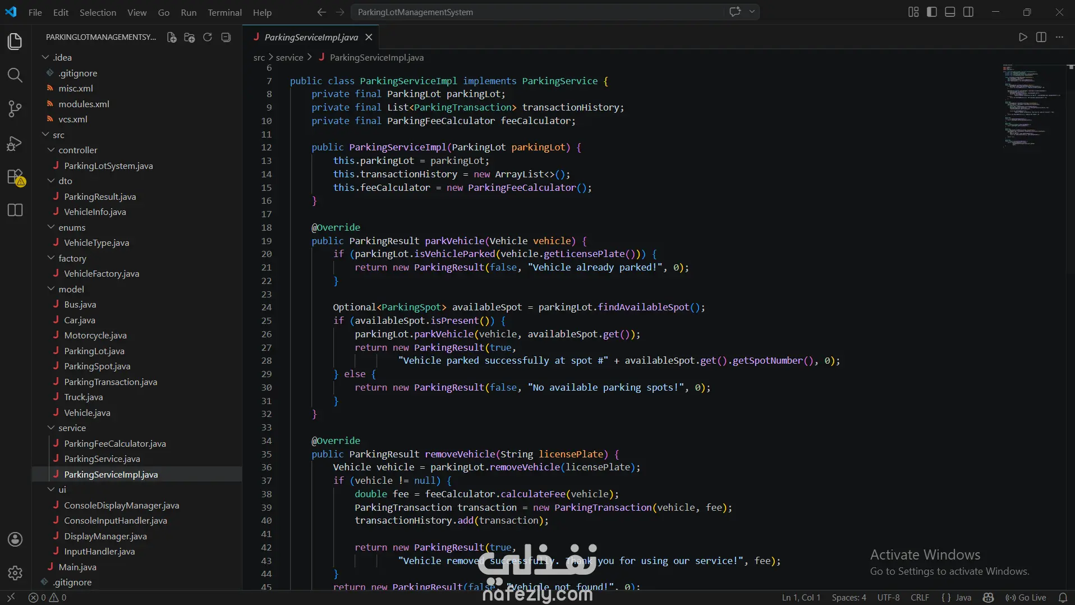
Task: Collapse all folders in Explorer
Action: point(226,37)
